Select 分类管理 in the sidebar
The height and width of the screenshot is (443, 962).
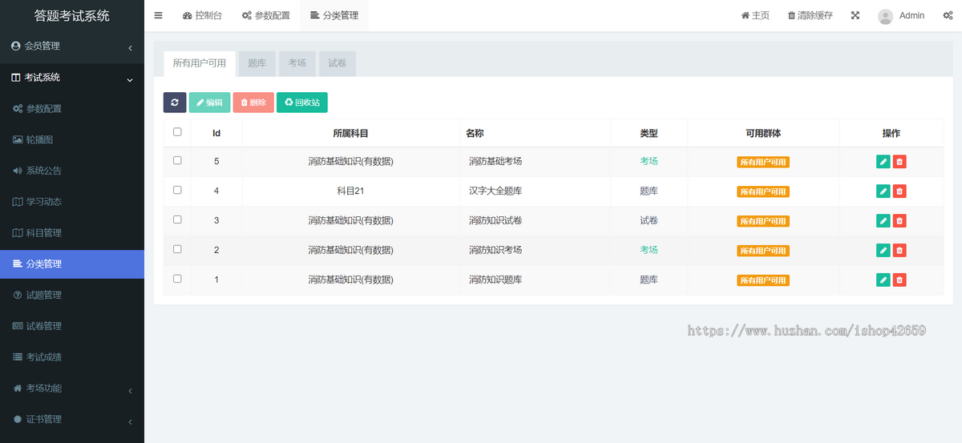(72, 264)
